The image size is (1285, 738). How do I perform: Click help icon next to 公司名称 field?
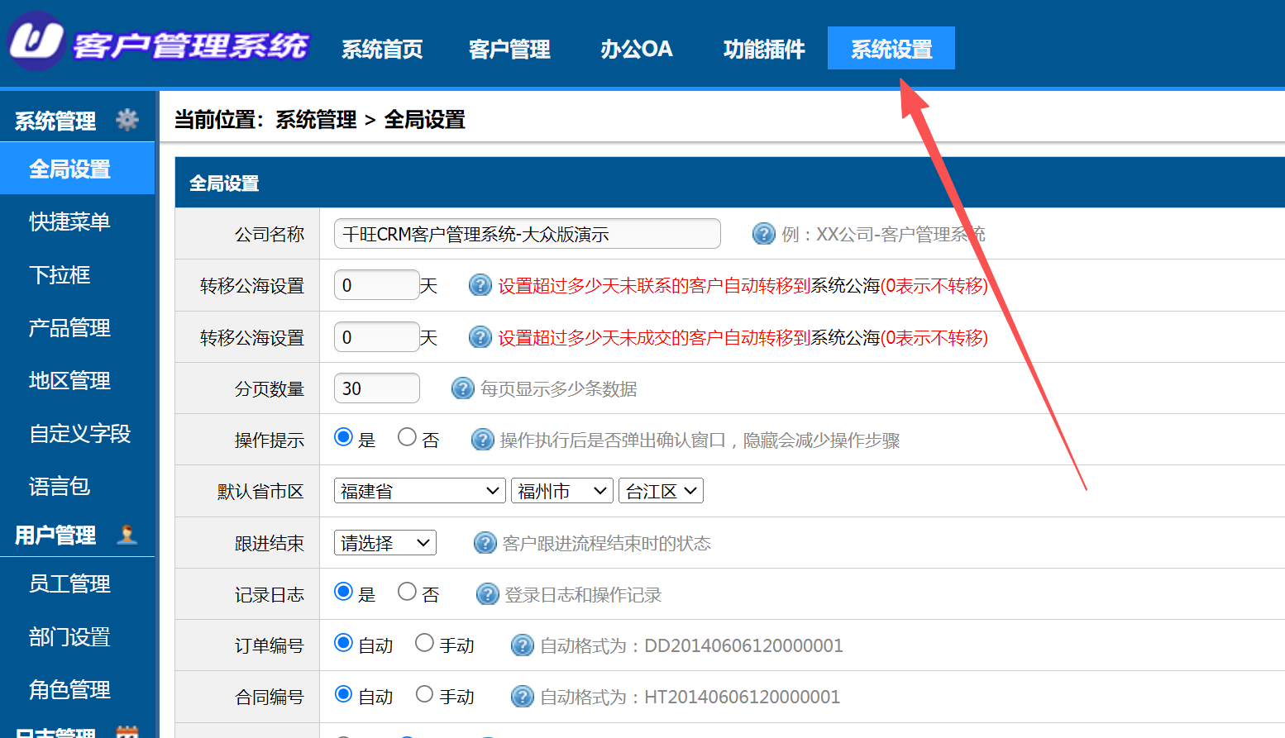coord(763,234)
